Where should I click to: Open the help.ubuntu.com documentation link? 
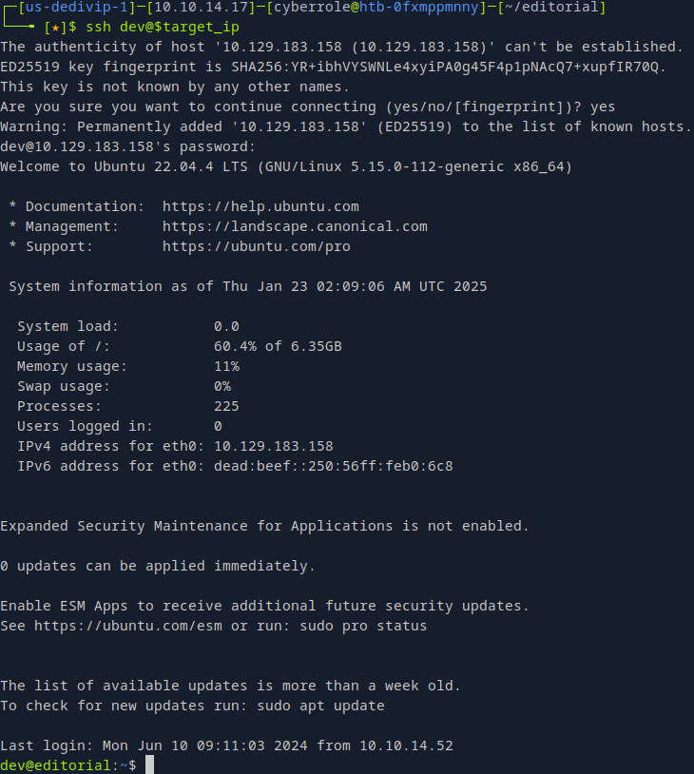click(x=260, y=206)
